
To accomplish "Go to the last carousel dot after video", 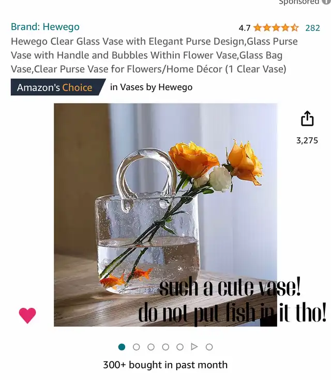I will pyautogui.click(x=209, y=347).
